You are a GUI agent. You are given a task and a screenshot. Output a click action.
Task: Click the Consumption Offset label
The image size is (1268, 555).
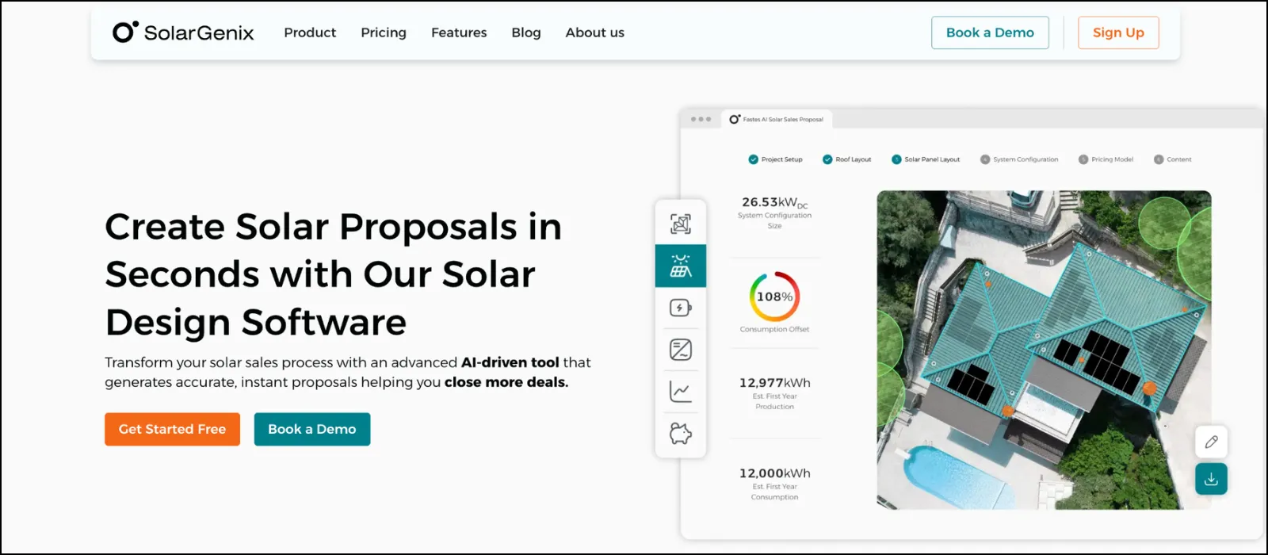coord(774,329)
